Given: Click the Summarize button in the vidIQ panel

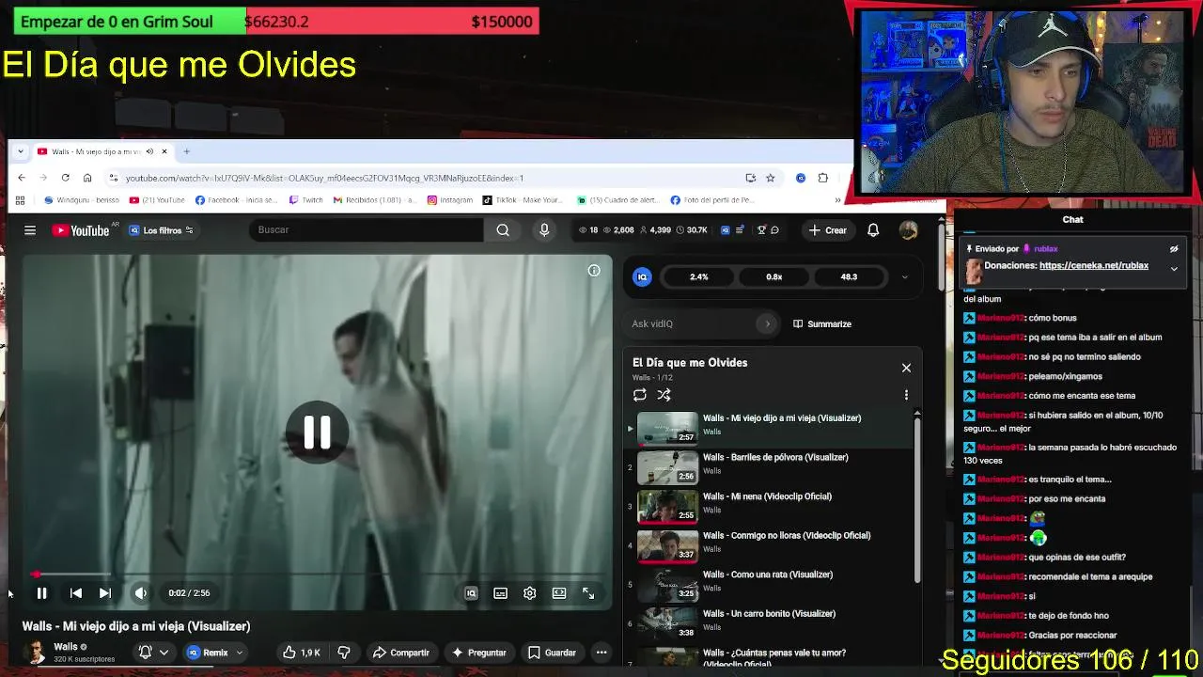Looking at the screenshot, I should (x=822, y=323).
